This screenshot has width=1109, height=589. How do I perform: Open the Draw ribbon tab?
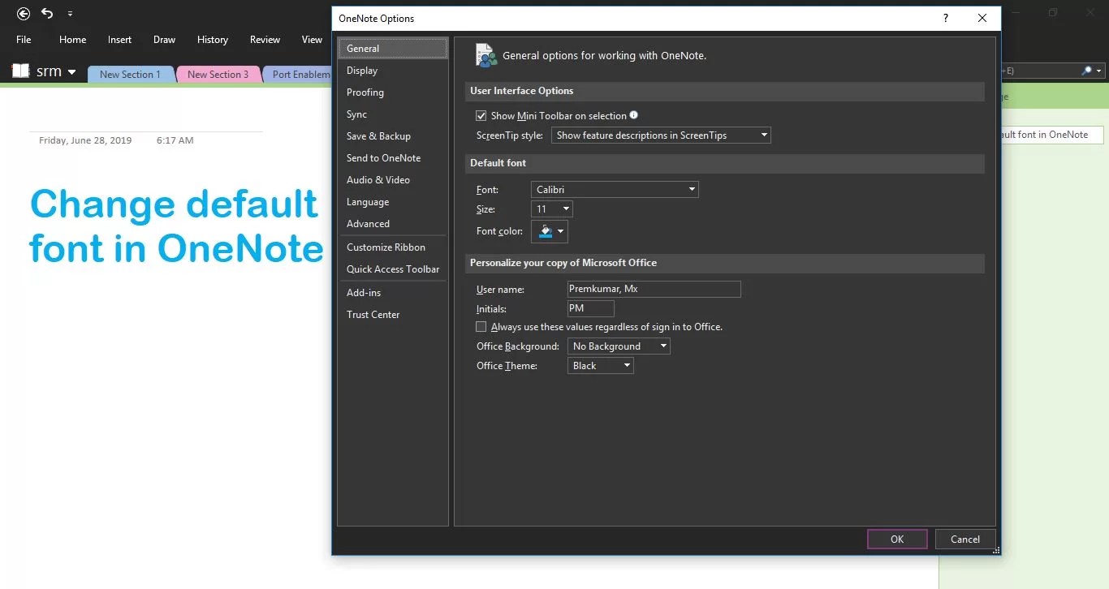point(165,40)
